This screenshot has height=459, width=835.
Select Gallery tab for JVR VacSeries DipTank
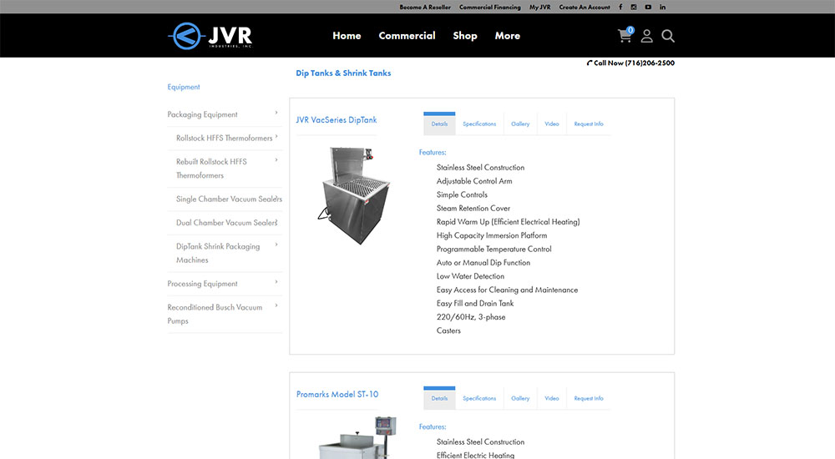(x=520, y=124)
